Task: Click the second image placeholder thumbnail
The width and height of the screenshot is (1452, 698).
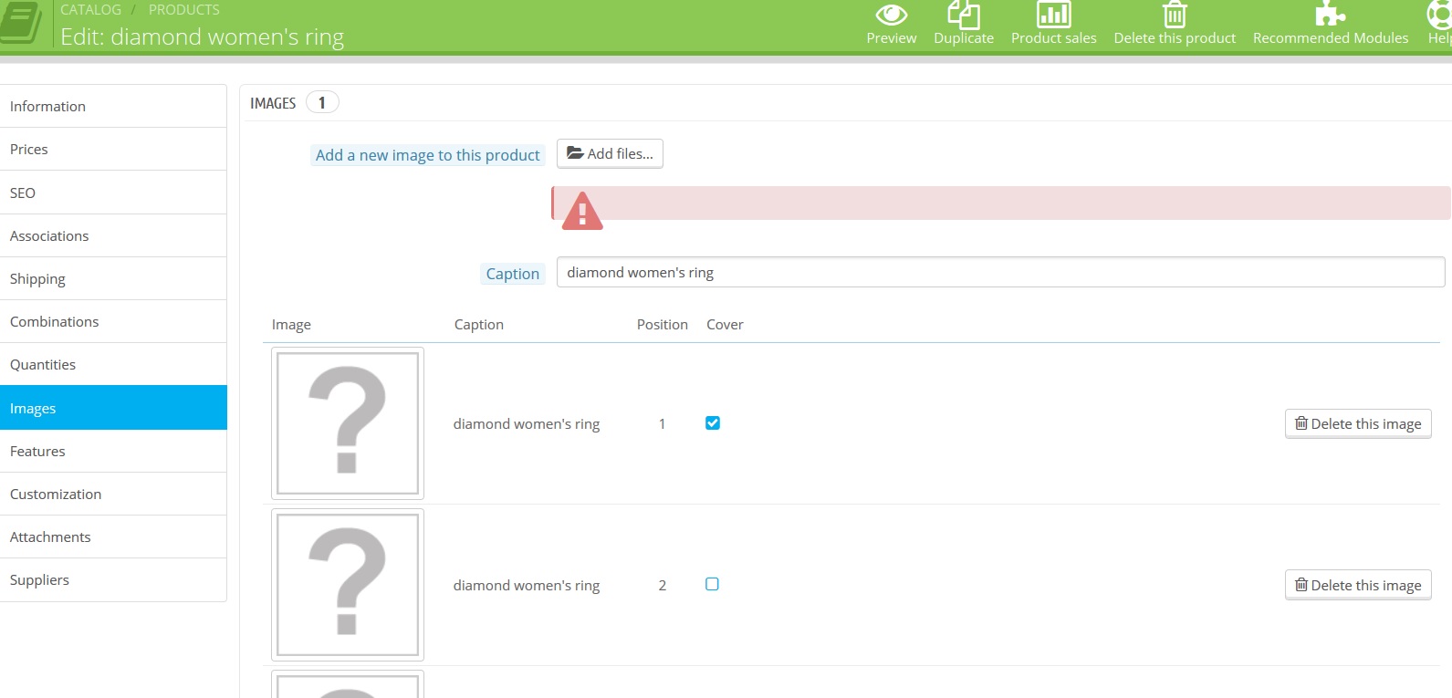Action: 348,585
